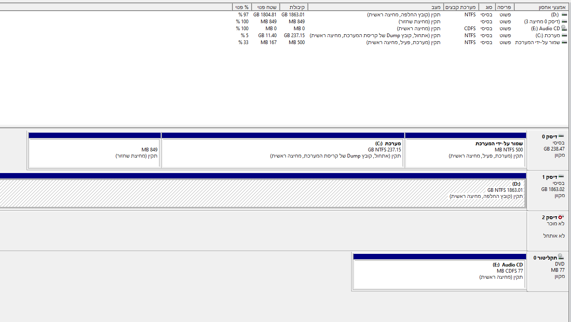Click the drive icon of the מערכת (C:) row

564,36
